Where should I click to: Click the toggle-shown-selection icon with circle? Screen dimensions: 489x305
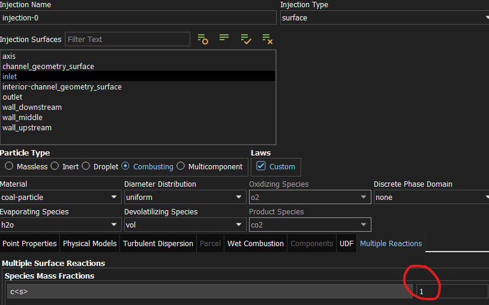coord(203,39)
